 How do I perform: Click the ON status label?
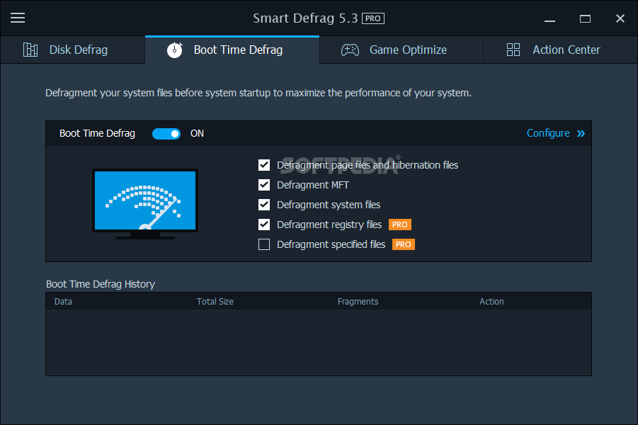[197, 134]
